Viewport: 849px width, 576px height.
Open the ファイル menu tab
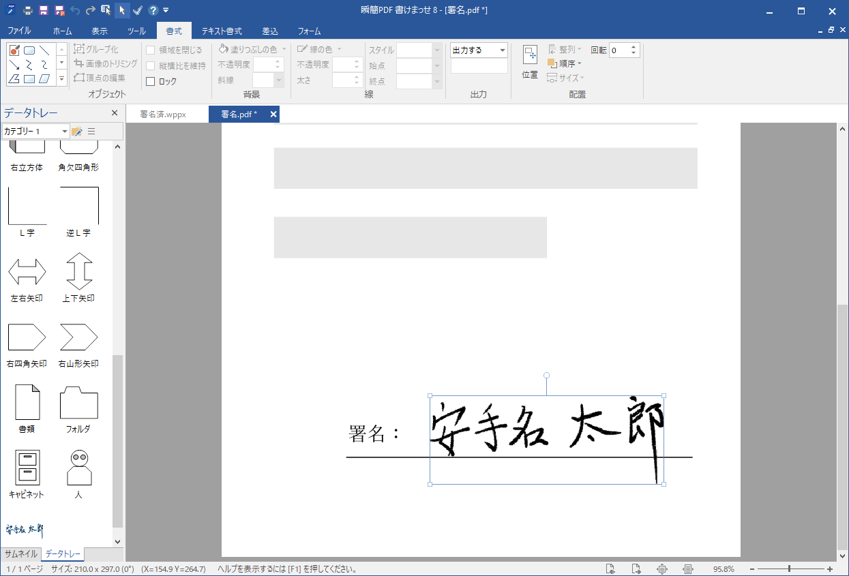point(19,31)
